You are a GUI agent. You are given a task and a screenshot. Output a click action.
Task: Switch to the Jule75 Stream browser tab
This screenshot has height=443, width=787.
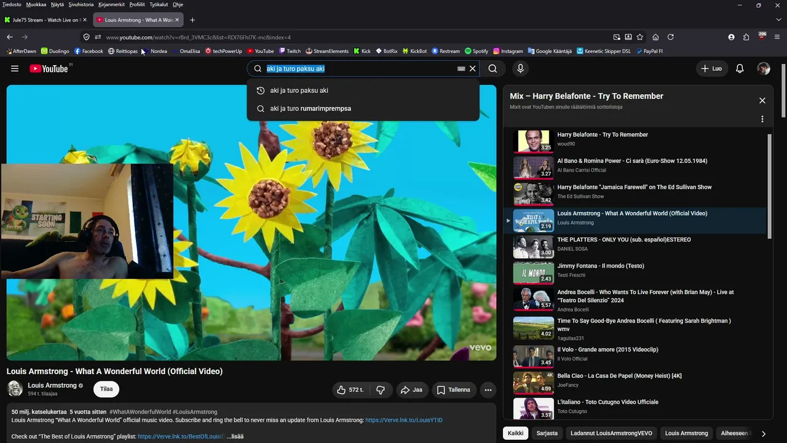tap(45, 20)
